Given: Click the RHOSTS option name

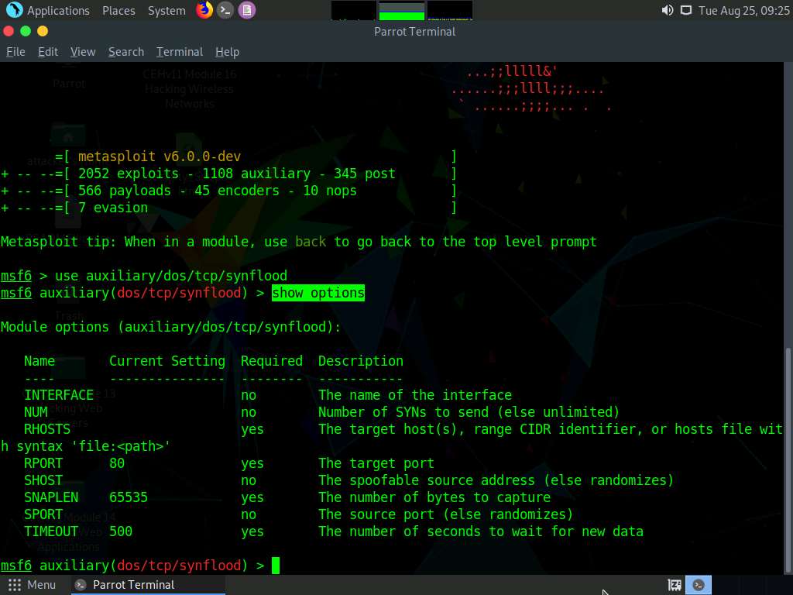Looking at the screenshot, I should (x=47, y=429).
